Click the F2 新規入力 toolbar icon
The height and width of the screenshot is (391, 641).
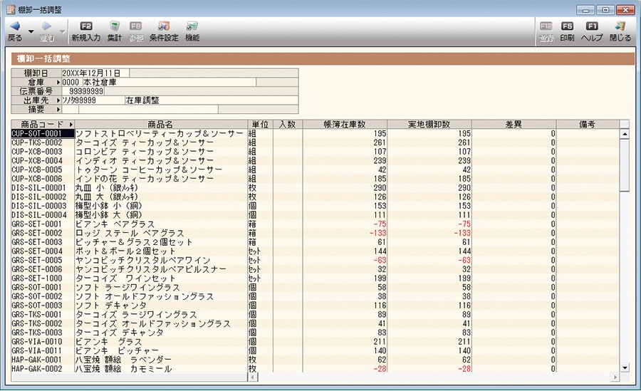coord(86,26)
